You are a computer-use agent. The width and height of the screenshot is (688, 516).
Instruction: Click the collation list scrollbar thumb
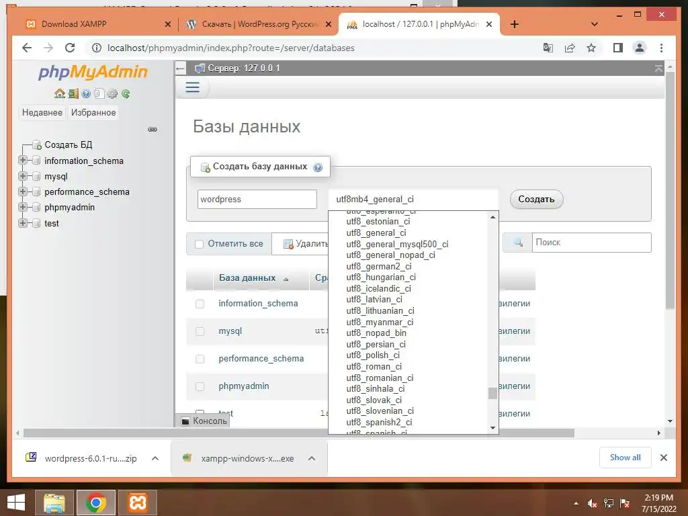pos(492,393)
